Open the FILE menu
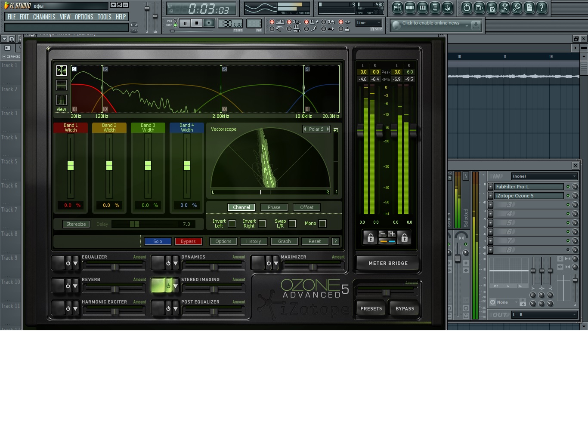Viewport: 588px width, 446px height. point(12,17)
